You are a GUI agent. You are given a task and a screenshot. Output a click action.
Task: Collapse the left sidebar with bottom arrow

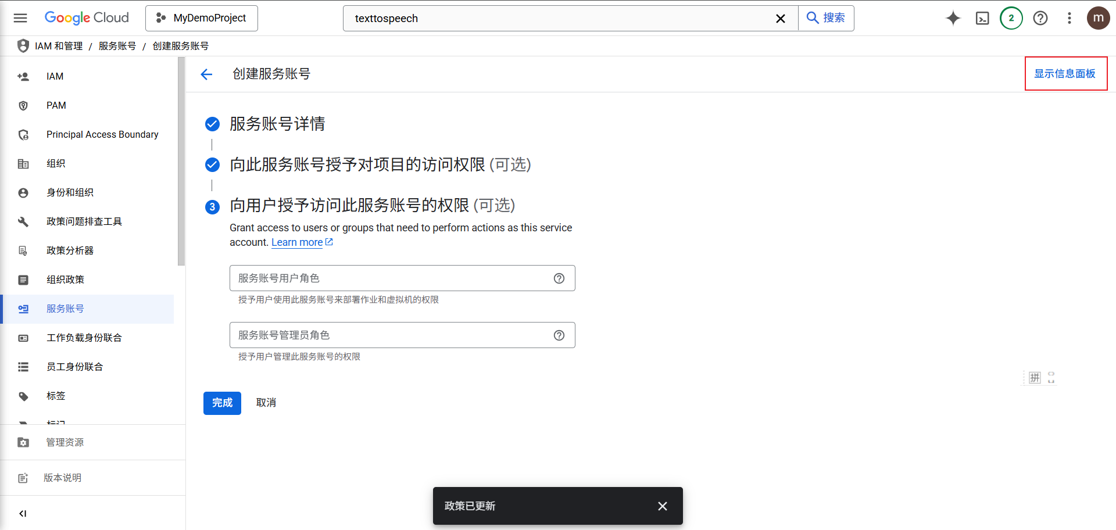pos(23,513)
